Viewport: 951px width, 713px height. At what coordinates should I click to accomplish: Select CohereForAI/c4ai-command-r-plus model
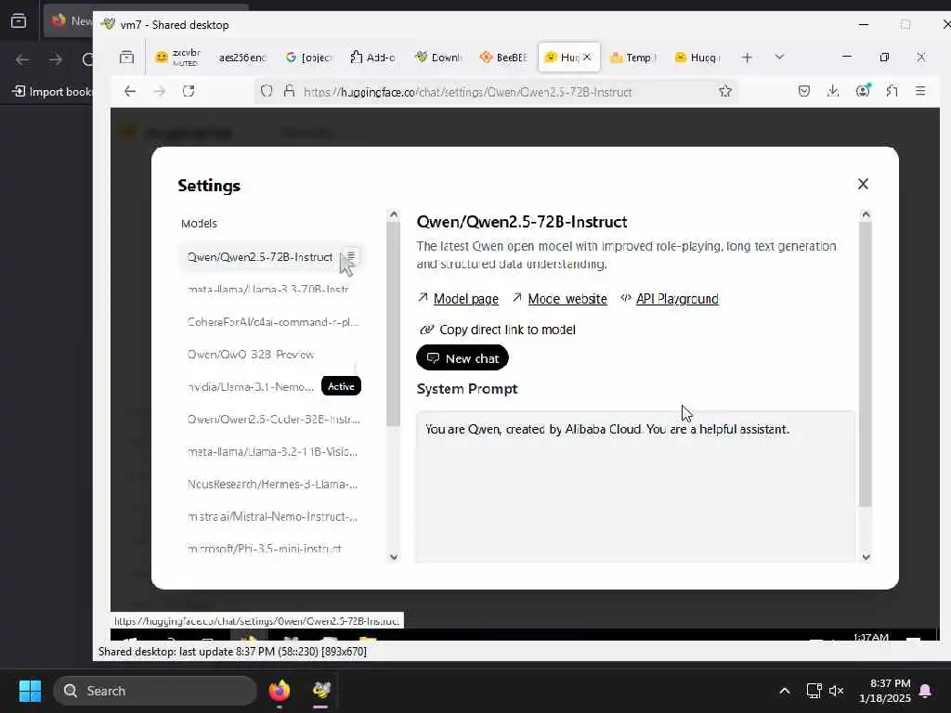(x=273, y=322)
